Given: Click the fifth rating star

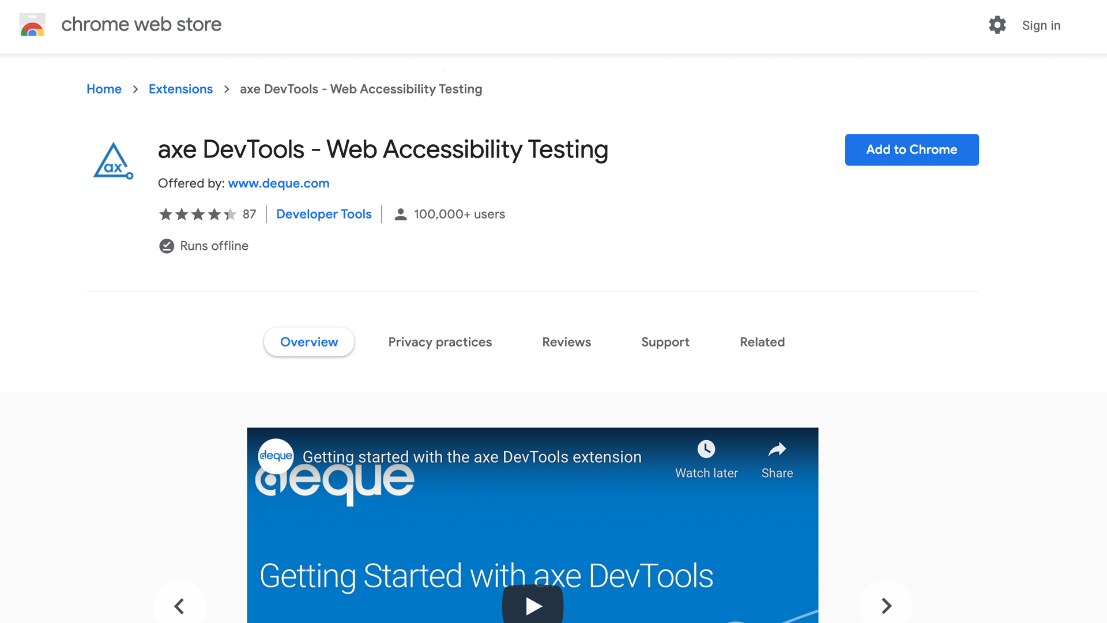Looking at the screenshot, I should [231, 214].
